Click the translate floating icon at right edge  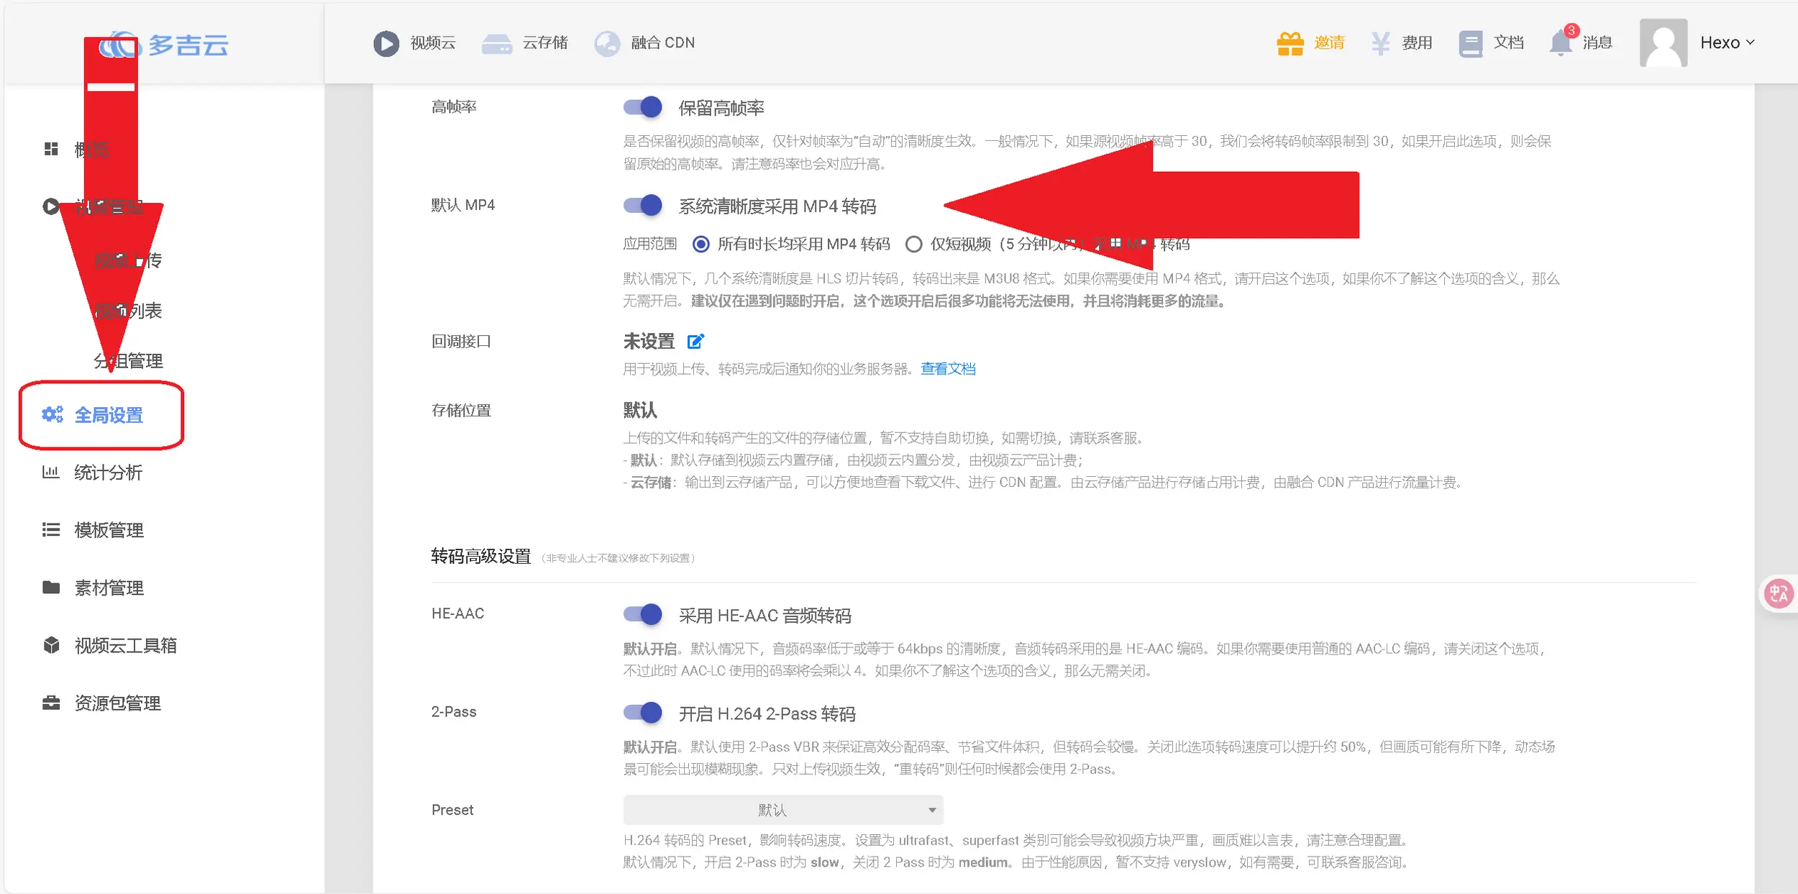coord(1779,593)
